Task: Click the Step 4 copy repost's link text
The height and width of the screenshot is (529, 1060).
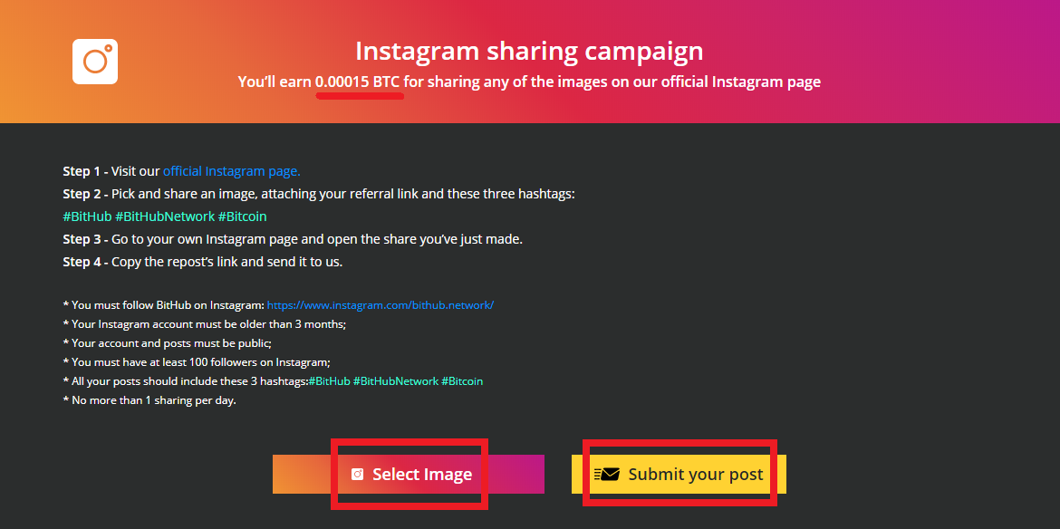Action: click(227, 262)
